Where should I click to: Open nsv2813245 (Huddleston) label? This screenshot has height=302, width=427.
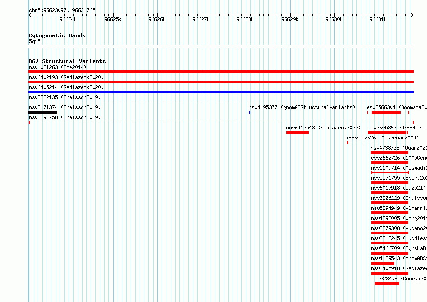pos(399,238)
